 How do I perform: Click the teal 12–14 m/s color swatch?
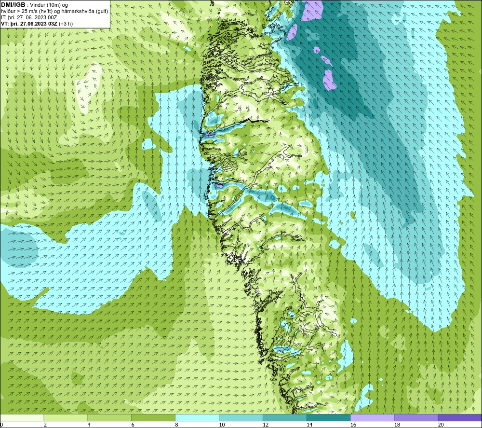[285, 417]
